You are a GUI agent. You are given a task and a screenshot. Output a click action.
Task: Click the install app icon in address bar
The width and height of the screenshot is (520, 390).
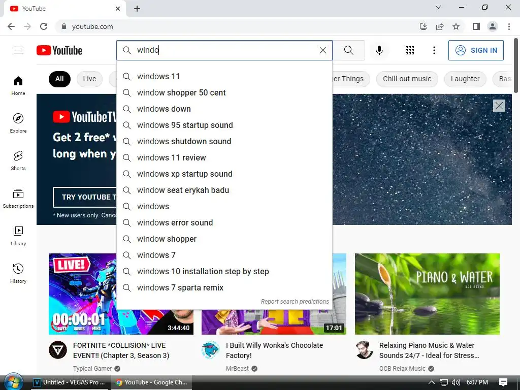click(424, 26)
